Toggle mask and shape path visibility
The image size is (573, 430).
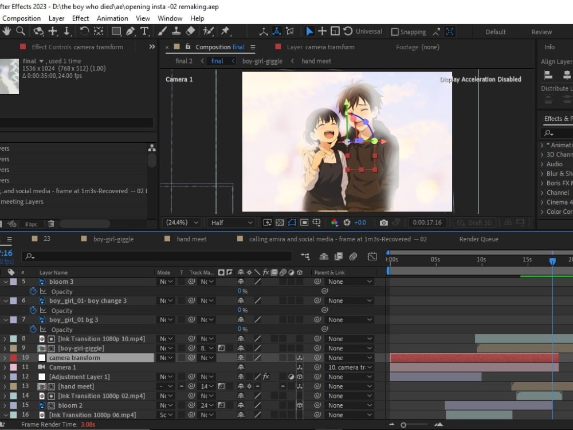[292, 222]
